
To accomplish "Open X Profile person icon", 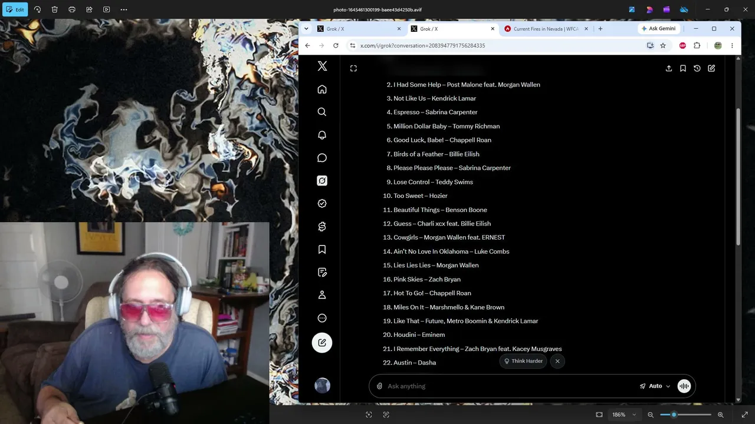I will click(x=322, y=295).
